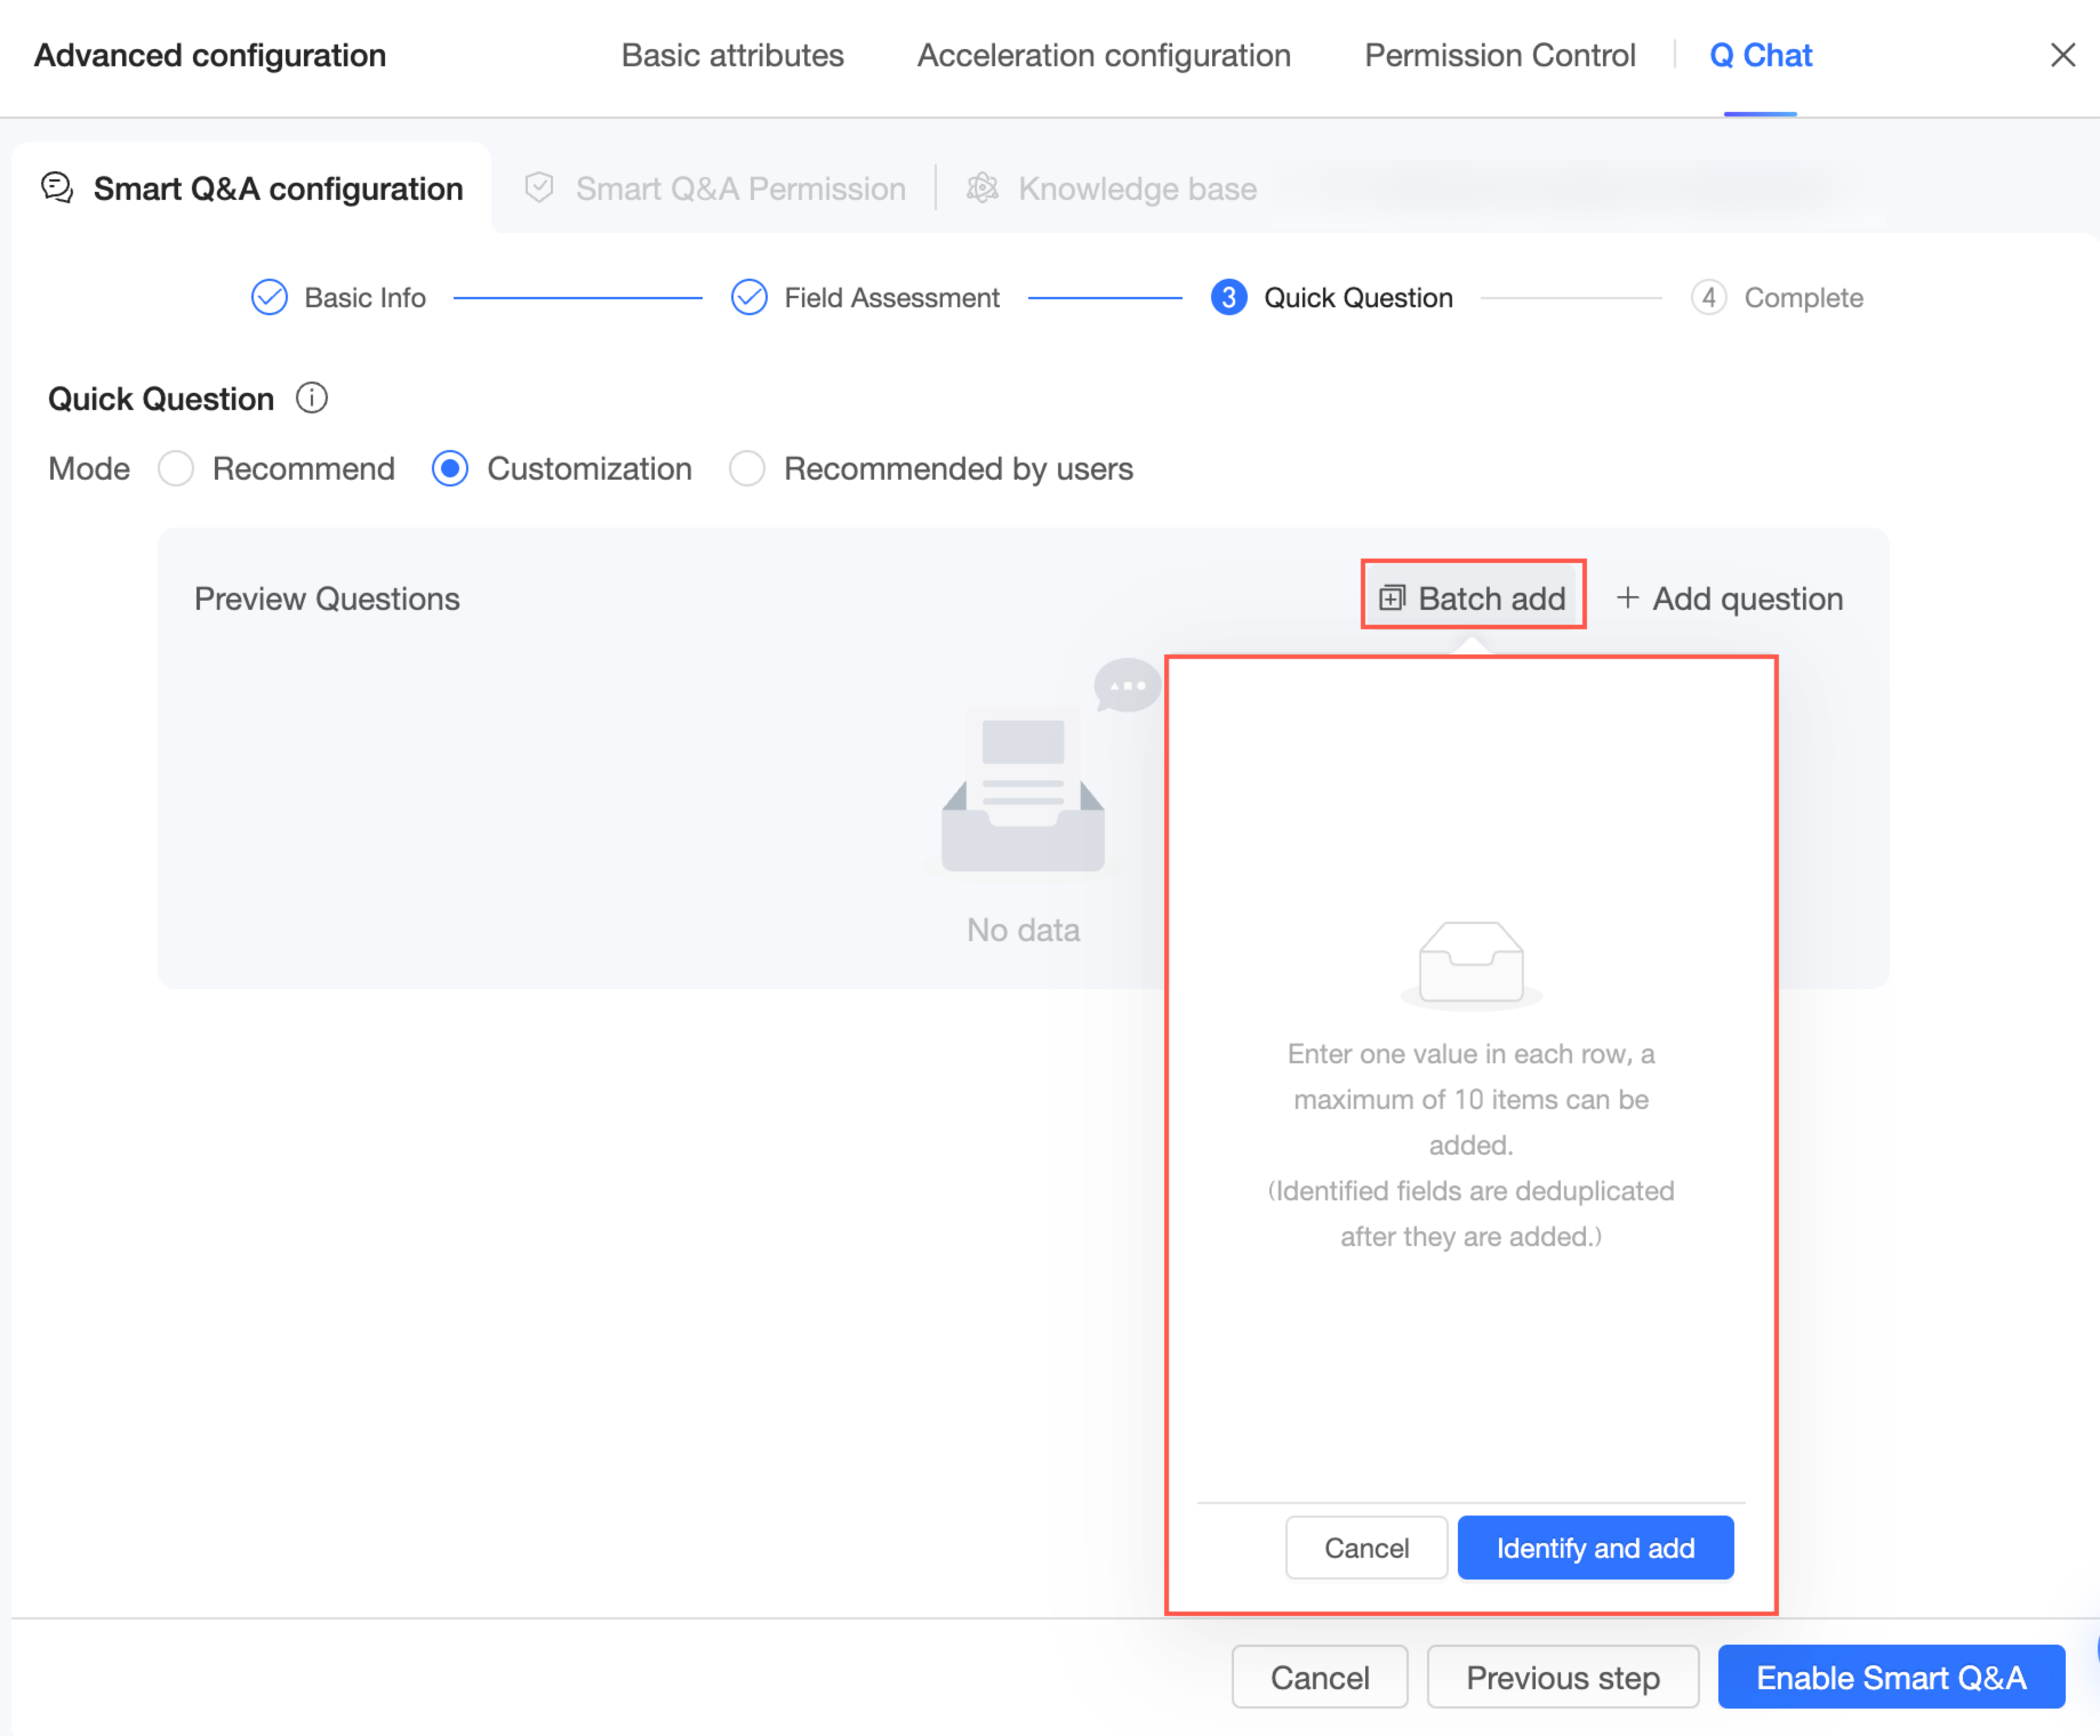
Task: Close the Advanced configuration dialog
Action: (2062, 56)
